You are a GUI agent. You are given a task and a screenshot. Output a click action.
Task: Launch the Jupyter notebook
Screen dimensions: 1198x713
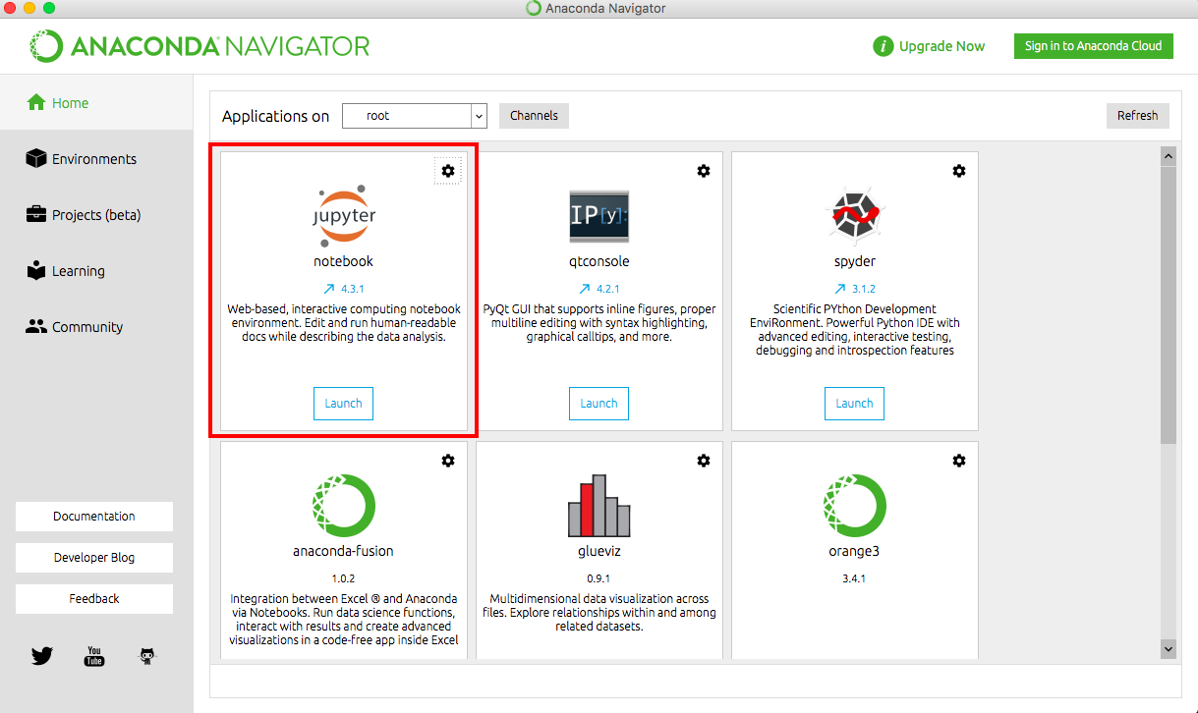[344, 404]
